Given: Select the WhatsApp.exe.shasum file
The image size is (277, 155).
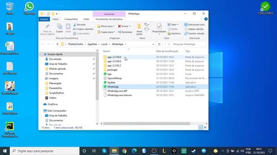Looking at the screenshot, I should point(119,95).
